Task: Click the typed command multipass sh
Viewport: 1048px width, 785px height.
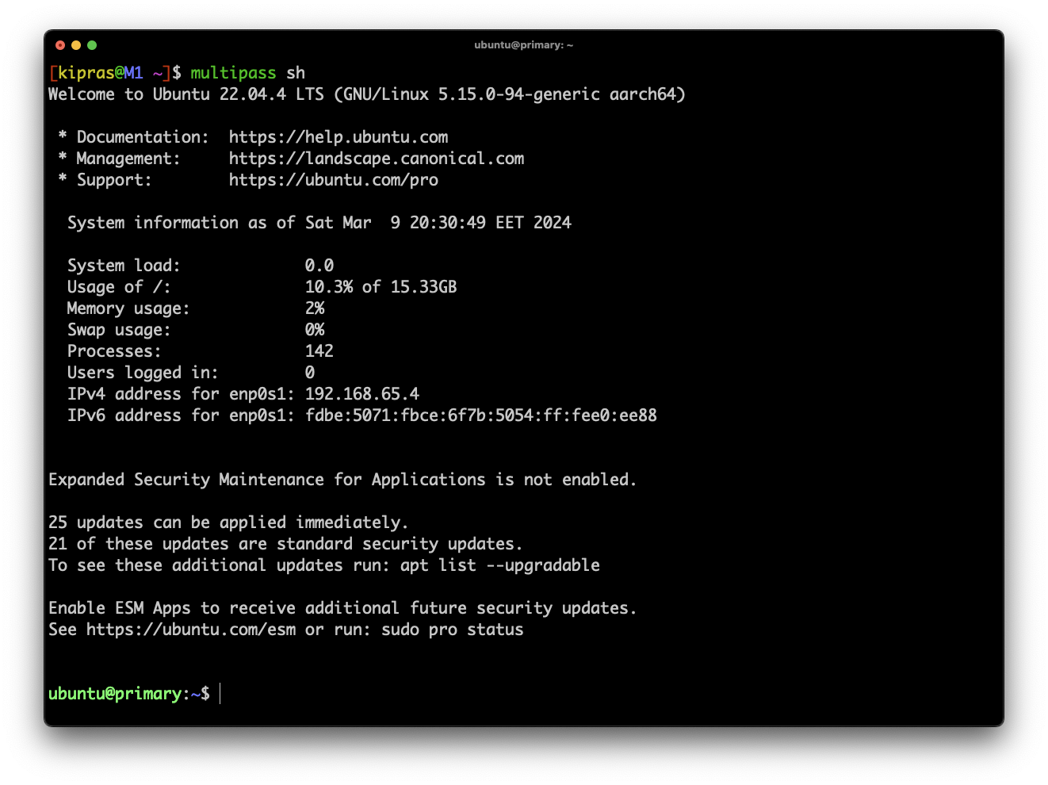Action: pos(248,73)
